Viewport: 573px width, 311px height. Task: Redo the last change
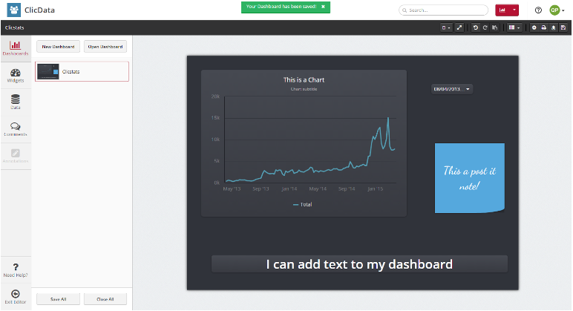[x=485, y=27]
